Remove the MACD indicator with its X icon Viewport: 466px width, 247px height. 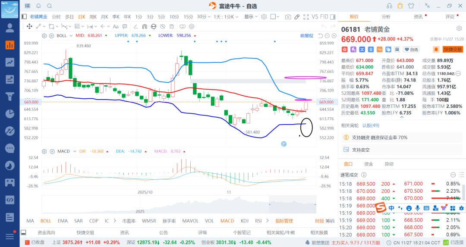click(52, 151)
